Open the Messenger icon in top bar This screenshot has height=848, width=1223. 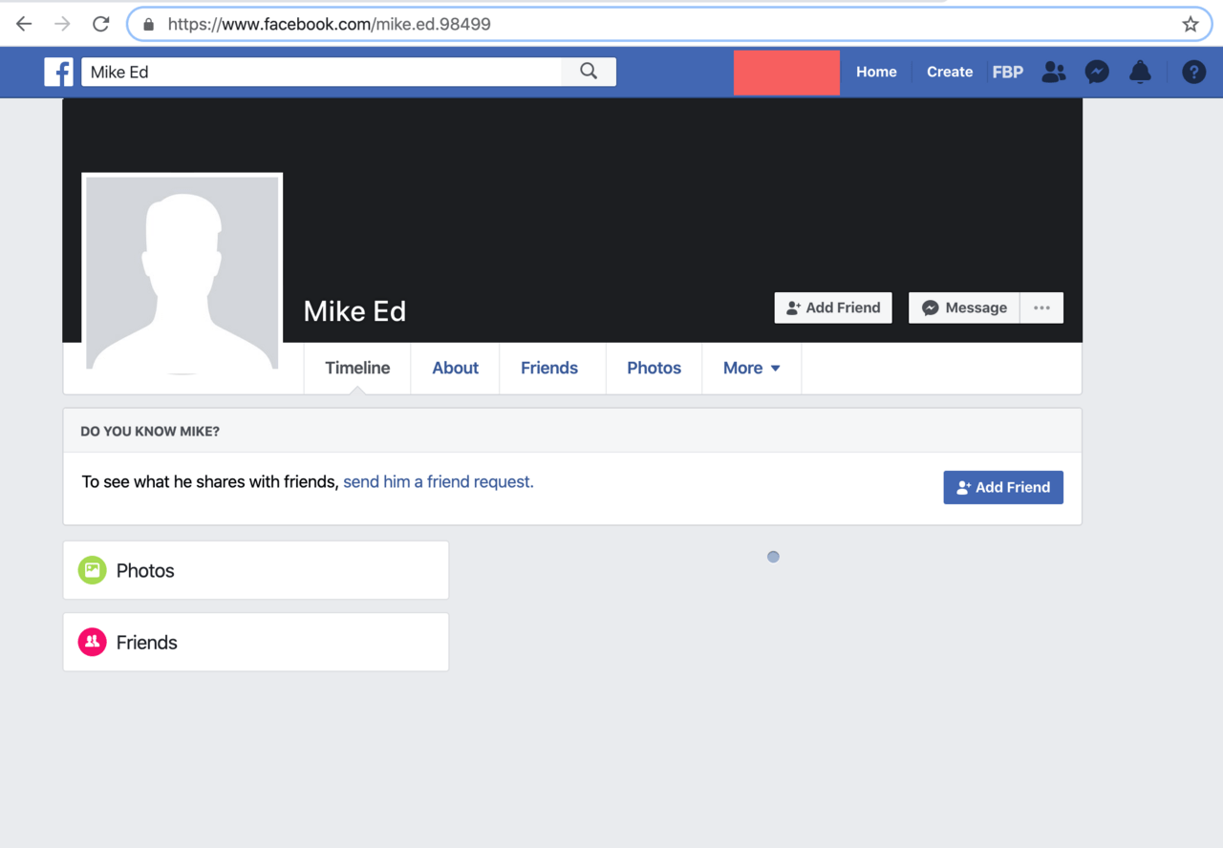click(1097, 72)
